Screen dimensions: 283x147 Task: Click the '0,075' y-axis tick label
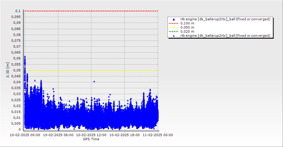point(16,41)
